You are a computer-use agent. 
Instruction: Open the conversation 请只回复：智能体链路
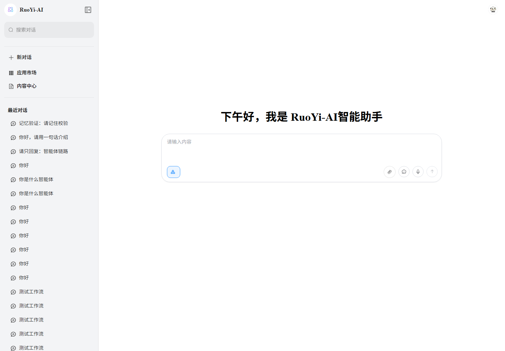coord(49,151)
